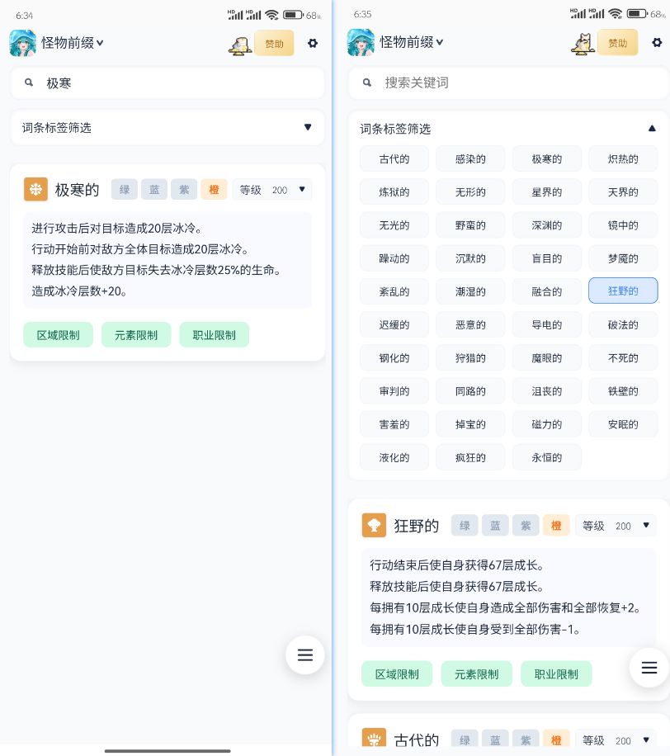Collapse 词条标签筛选 panel in right screen
670x756 pixels.
[x=507, y=129]
